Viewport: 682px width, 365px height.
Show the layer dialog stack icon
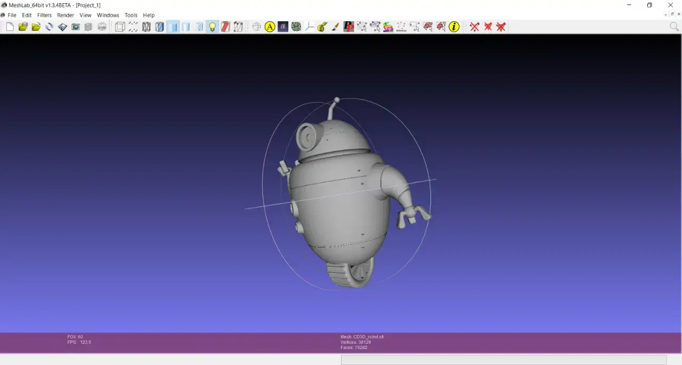(x=88, y=27)
